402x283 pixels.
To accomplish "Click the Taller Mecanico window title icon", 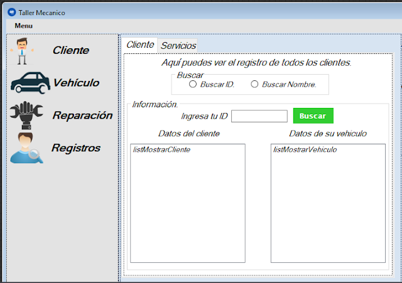I will point(12,13).
